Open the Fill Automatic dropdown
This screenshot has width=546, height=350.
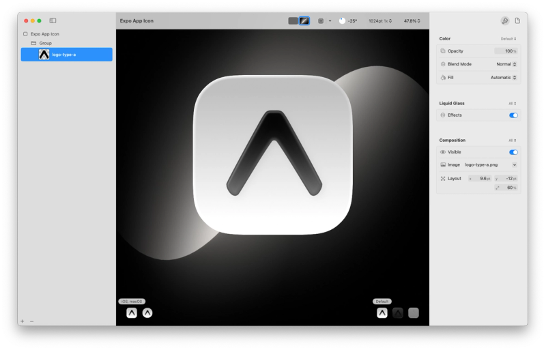coord(504,77)
